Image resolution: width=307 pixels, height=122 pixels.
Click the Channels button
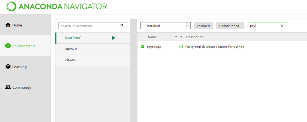(x=204, y=26)
